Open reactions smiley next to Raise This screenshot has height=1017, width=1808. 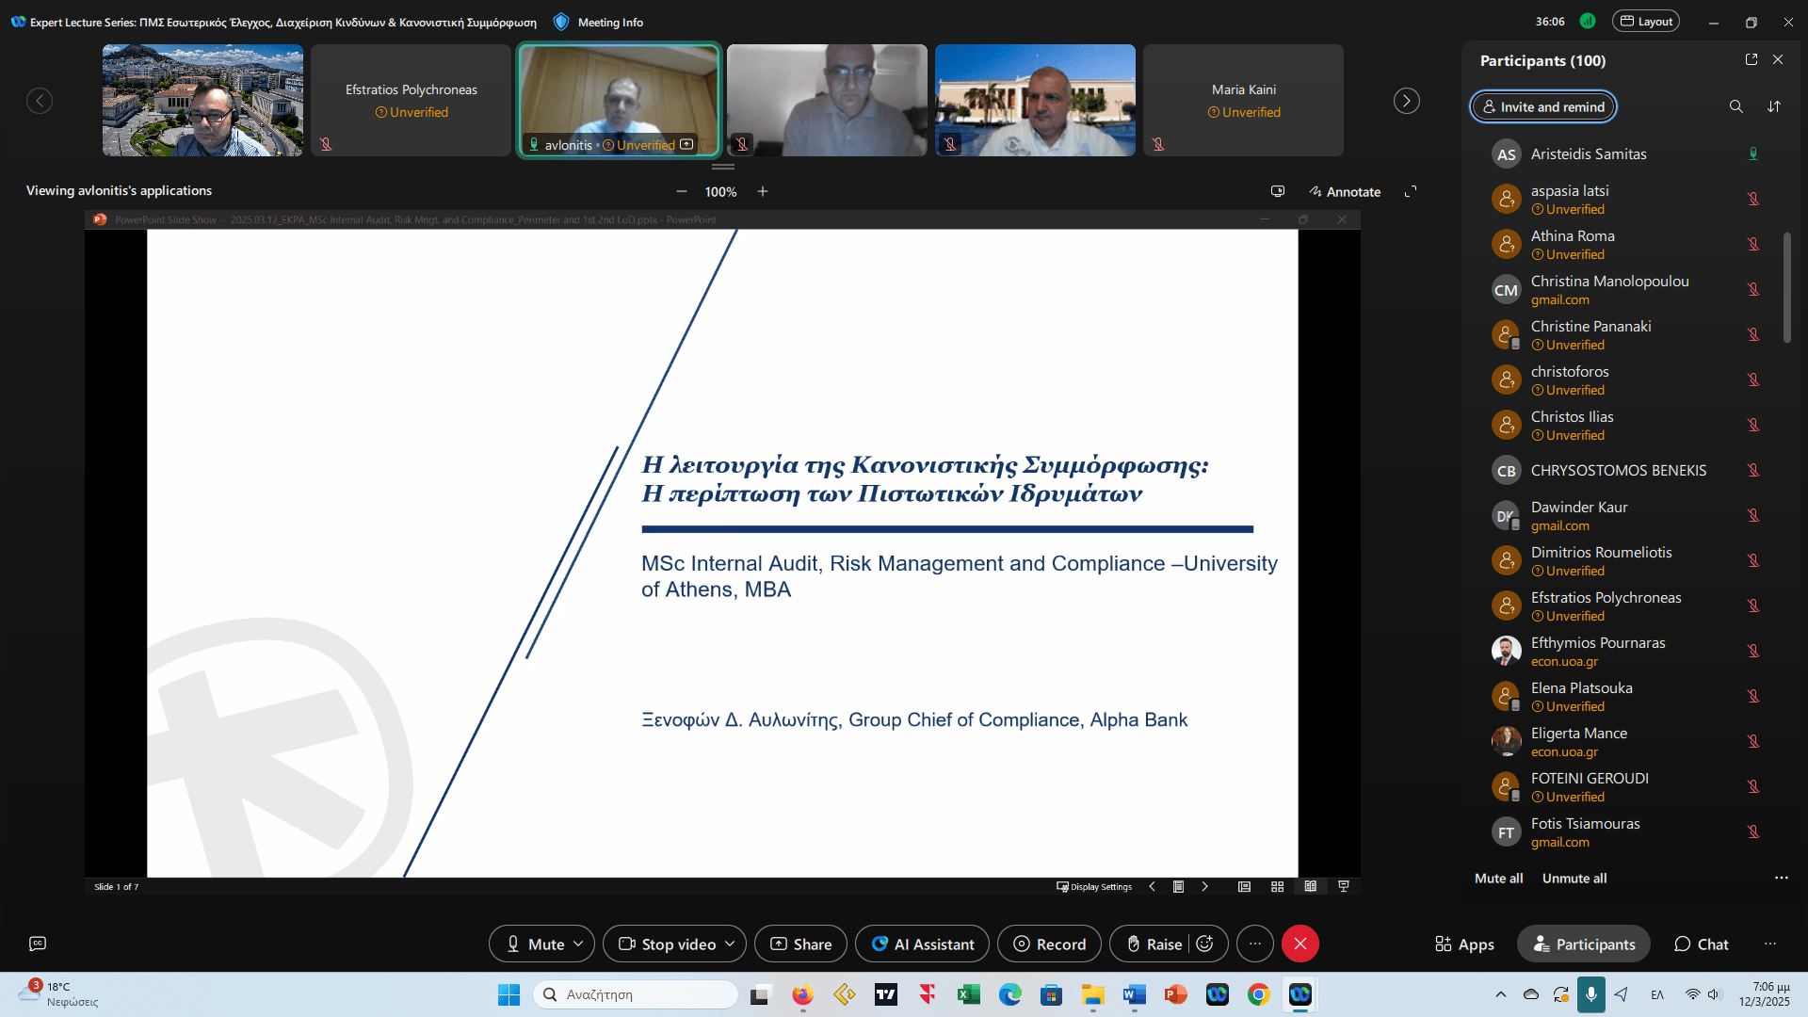(1205, 944)
